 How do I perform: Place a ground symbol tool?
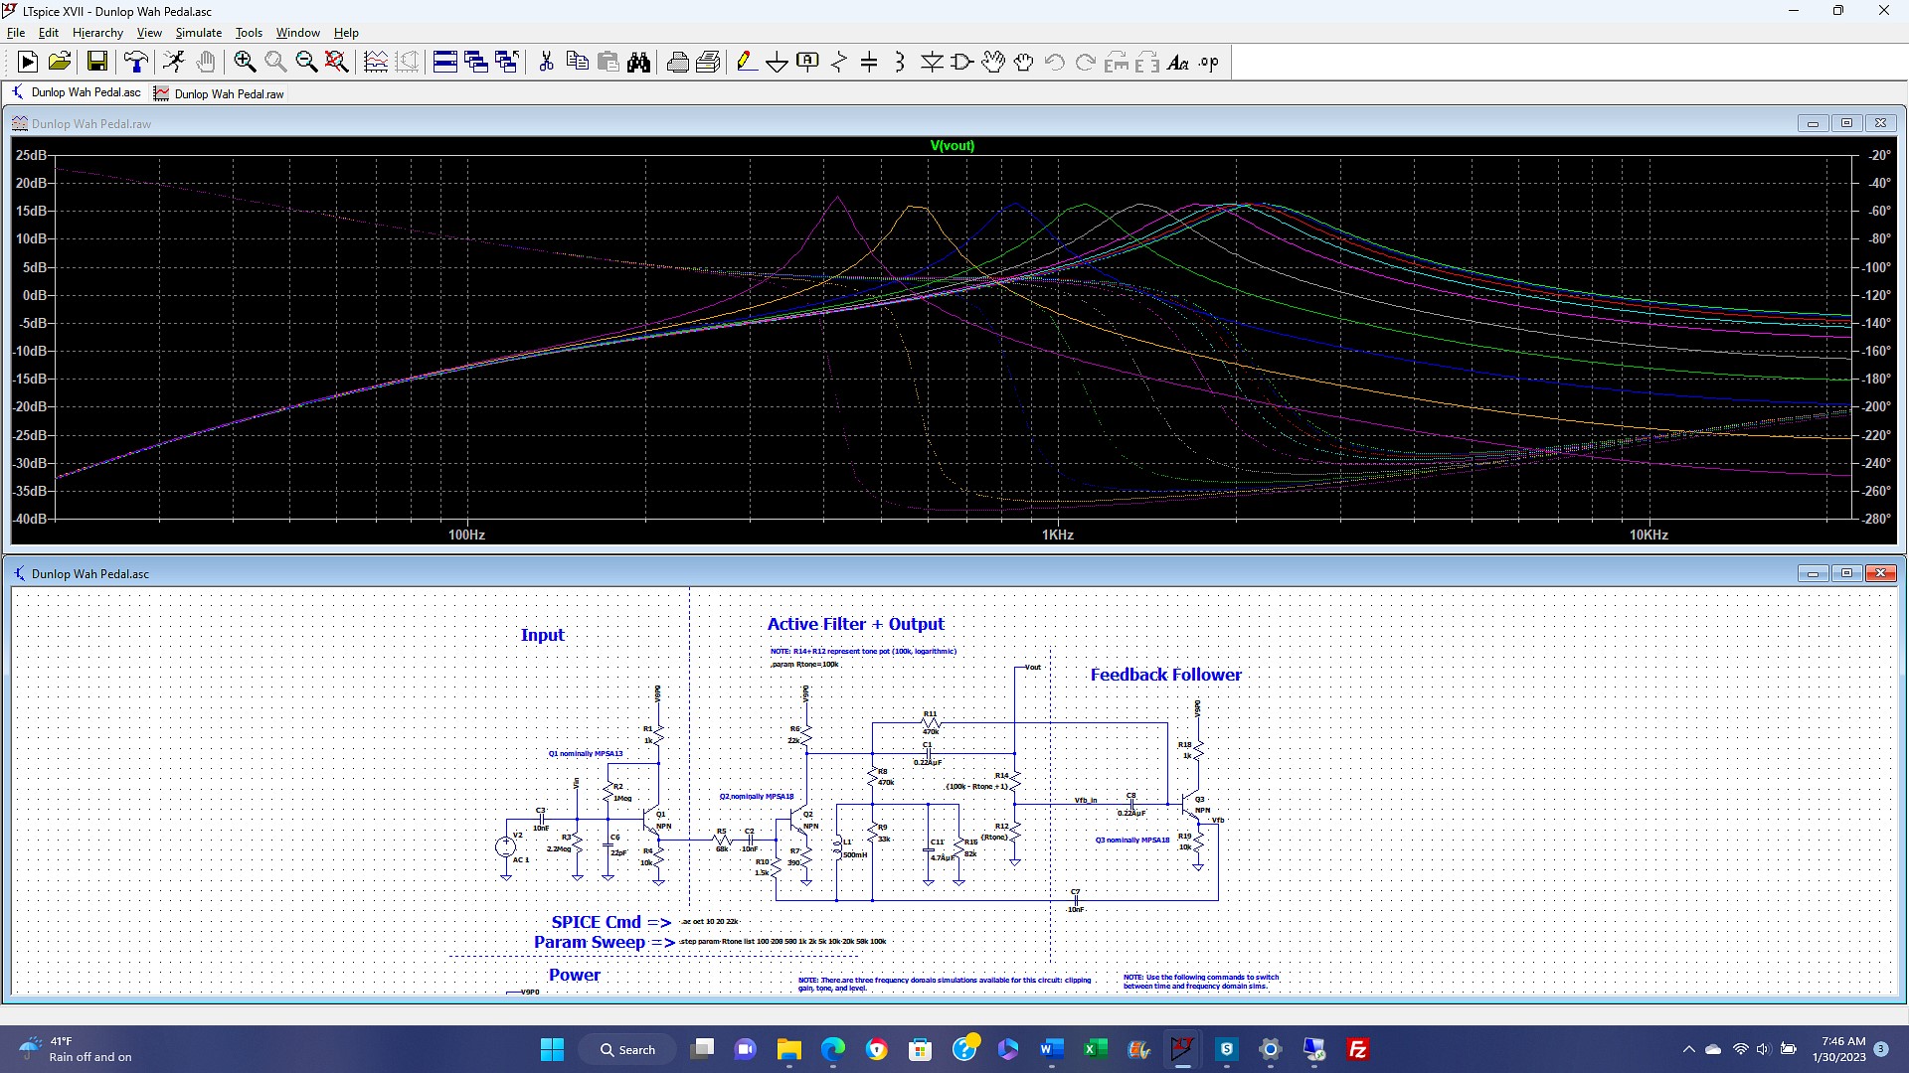tap(777, 63)
